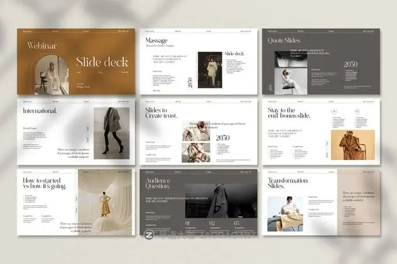The image size is (397, 264).
Task: Click first circle badge on bonus slide
Action: 333,112
